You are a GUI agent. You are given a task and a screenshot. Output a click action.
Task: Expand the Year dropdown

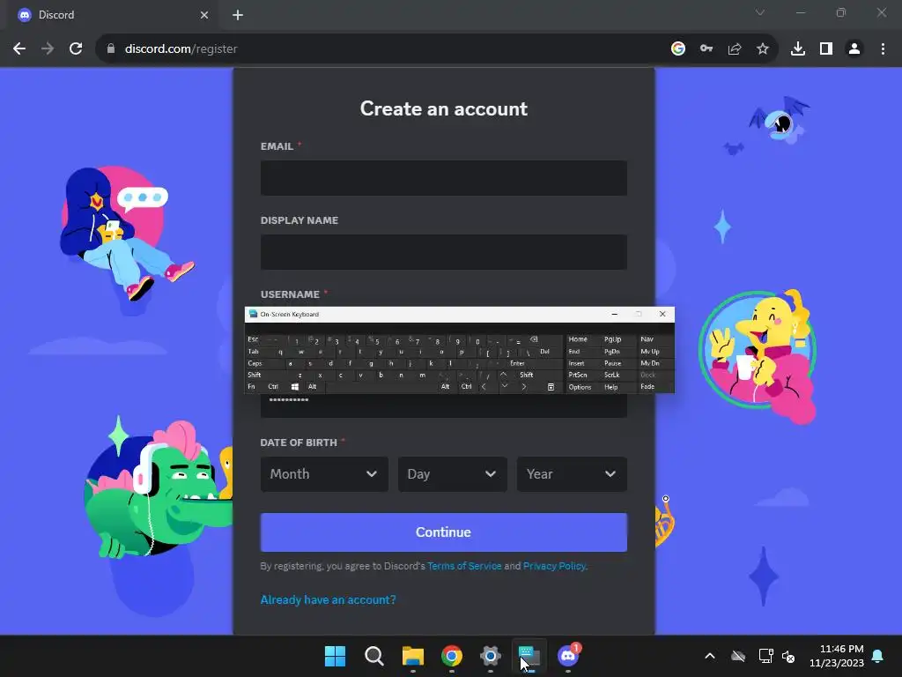[x=572, y=473]
